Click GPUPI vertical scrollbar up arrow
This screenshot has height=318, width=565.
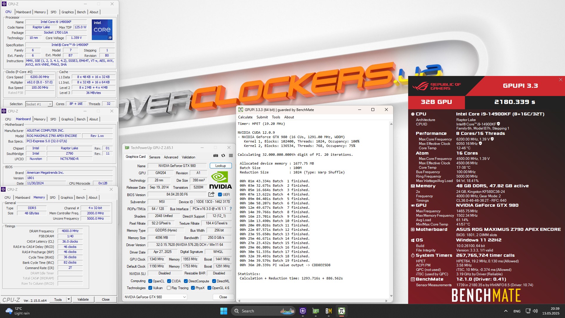391,124
